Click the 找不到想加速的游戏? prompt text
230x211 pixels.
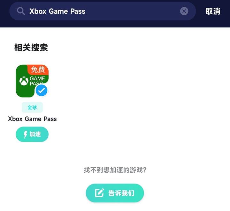click(x=115, y=170)
